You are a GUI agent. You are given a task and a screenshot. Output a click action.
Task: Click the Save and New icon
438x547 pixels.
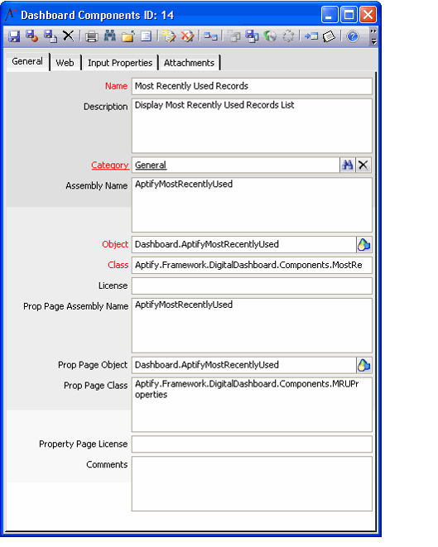point(51,36)
